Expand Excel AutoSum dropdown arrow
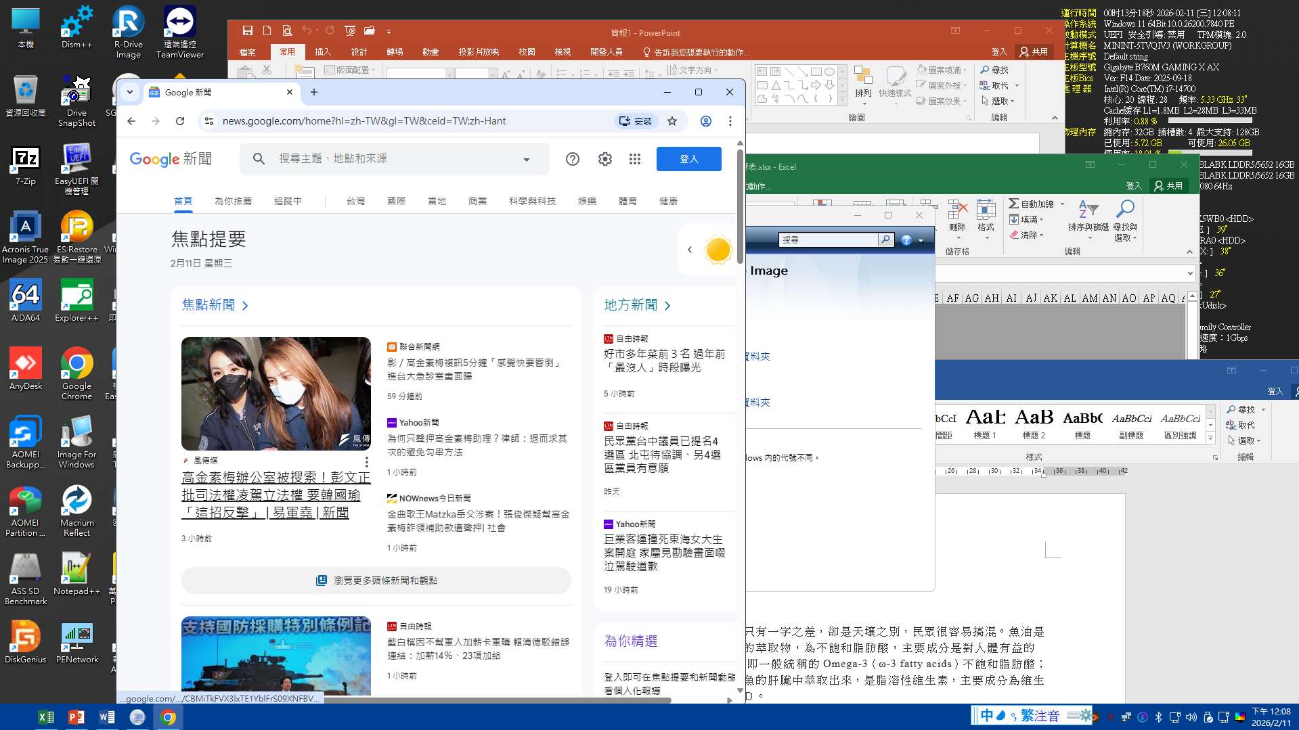 tap(1062, 204)
